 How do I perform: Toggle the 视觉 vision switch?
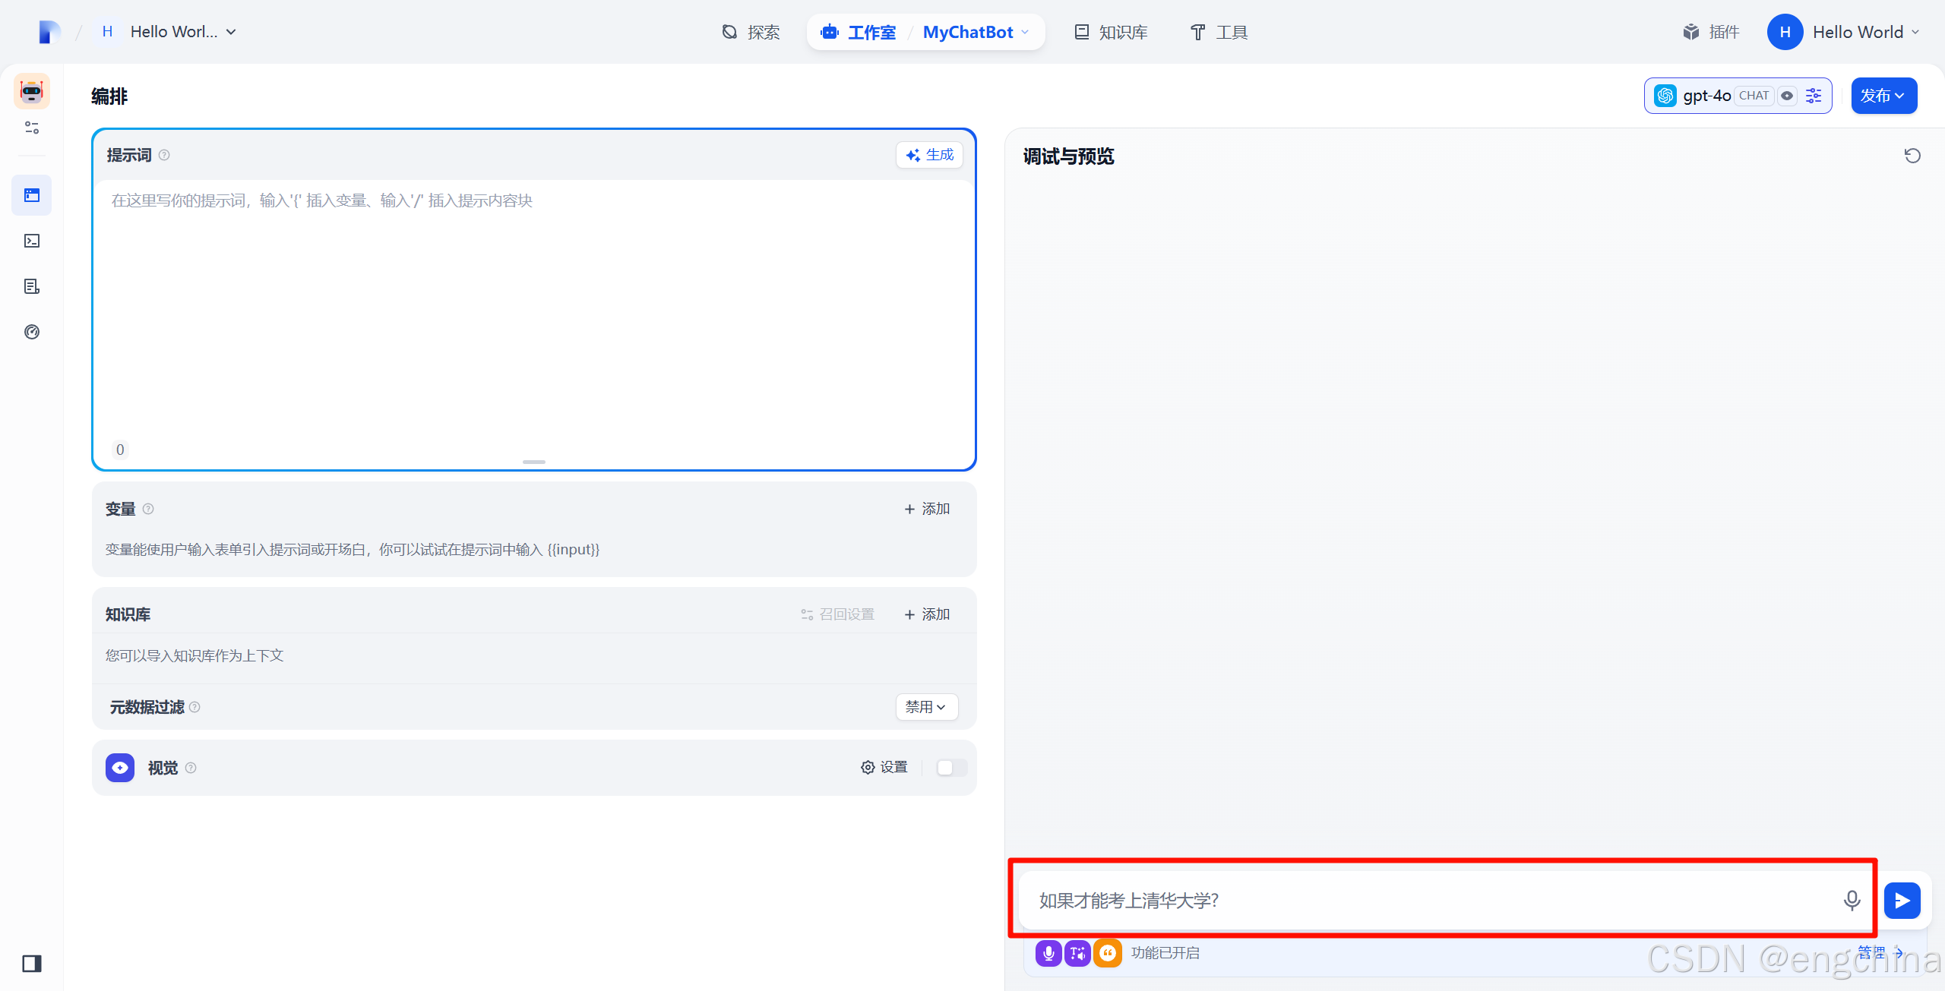coord(951,768)
